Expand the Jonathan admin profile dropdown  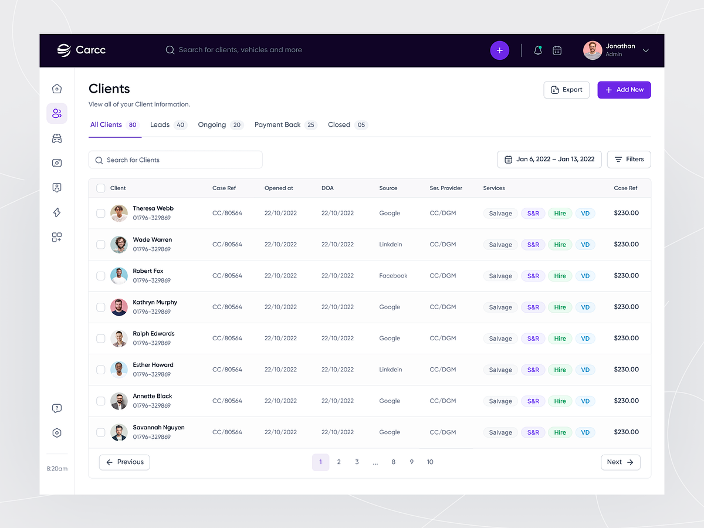click(645, 50)
